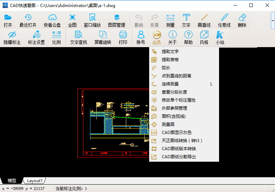Select the 任意线 freehand line tool
The width and height of the screenshot is (275, 192).
(x=224, y=20)
